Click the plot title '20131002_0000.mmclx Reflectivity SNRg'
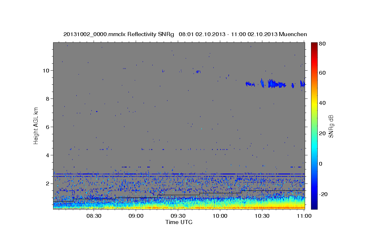This screenshot has width=377, height=251. [x=119, y=34]
